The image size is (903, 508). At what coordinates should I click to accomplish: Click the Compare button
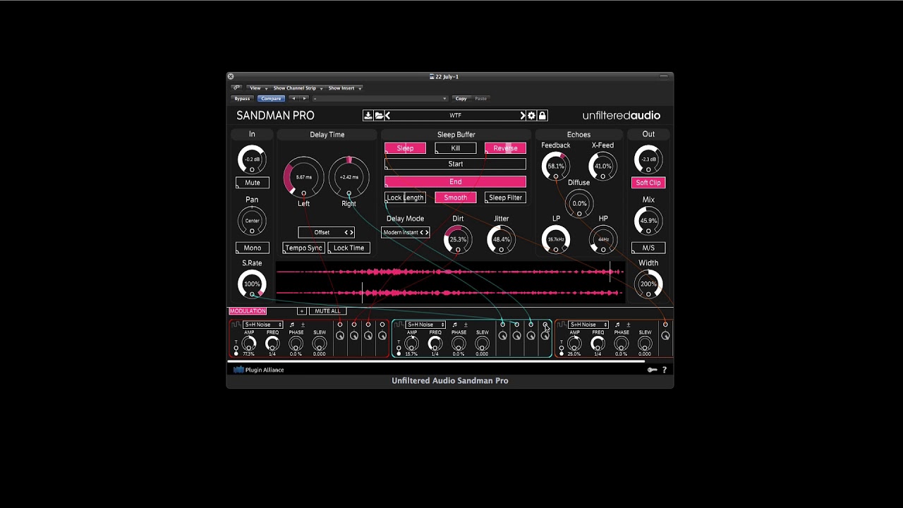point(271,99)
